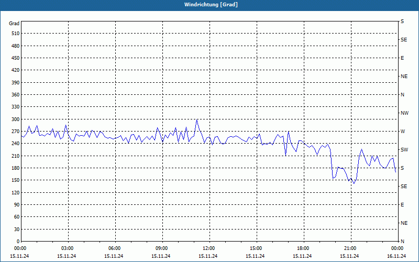Select the W compass label
The height and width of the screenshot is (262, 419).
(403, 132)
